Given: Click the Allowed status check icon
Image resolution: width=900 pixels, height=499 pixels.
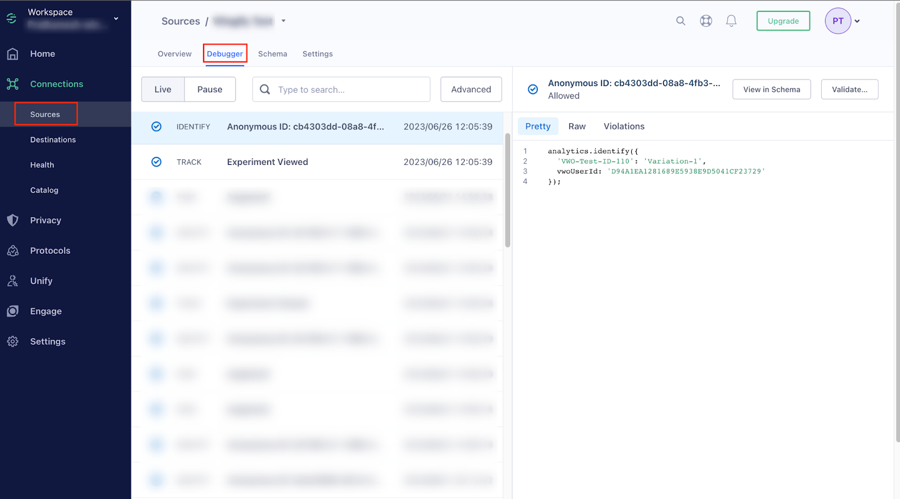Looking at the screenshot, I should (x=533, y=89).
